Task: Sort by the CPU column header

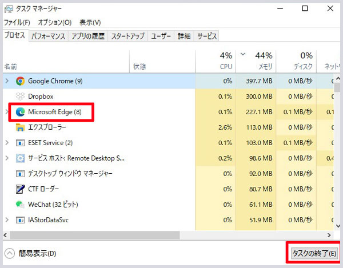Action: (x=216, y=62)
